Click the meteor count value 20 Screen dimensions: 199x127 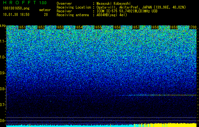tap(46, 15)
